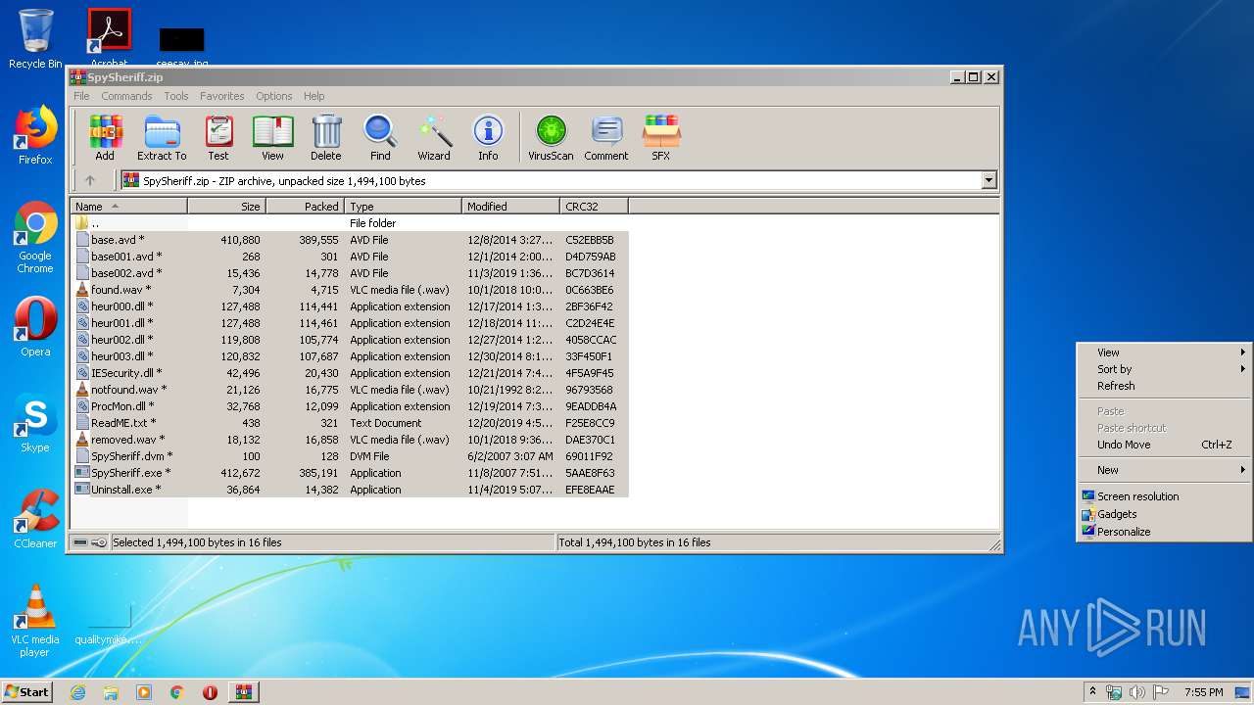This screenshot has height=705, width=1254.
Task: Expand the archive path dropdown
Action: pyautogui.click(x=989, y=180)
